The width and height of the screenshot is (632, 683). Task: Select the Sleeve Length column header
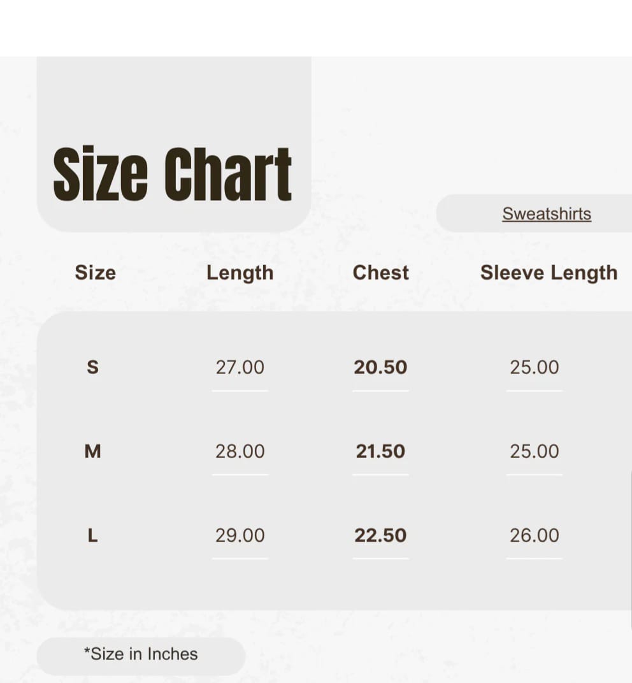pyautogui.click(x=549, y=273)
